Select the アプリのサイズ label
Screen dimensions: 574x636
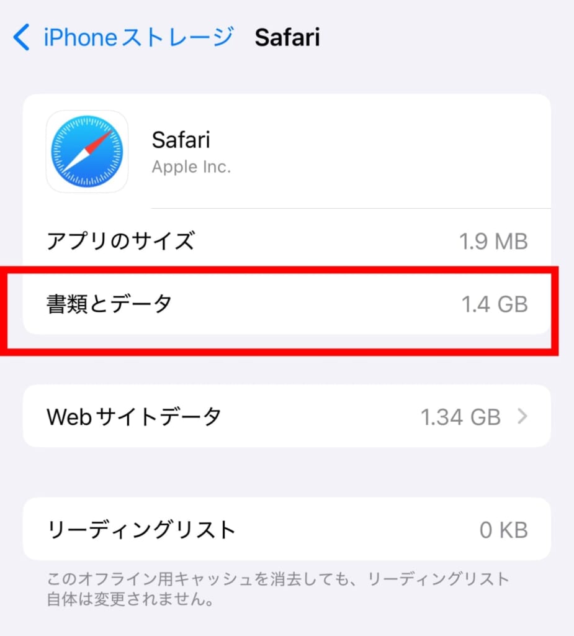coord(120,240)
